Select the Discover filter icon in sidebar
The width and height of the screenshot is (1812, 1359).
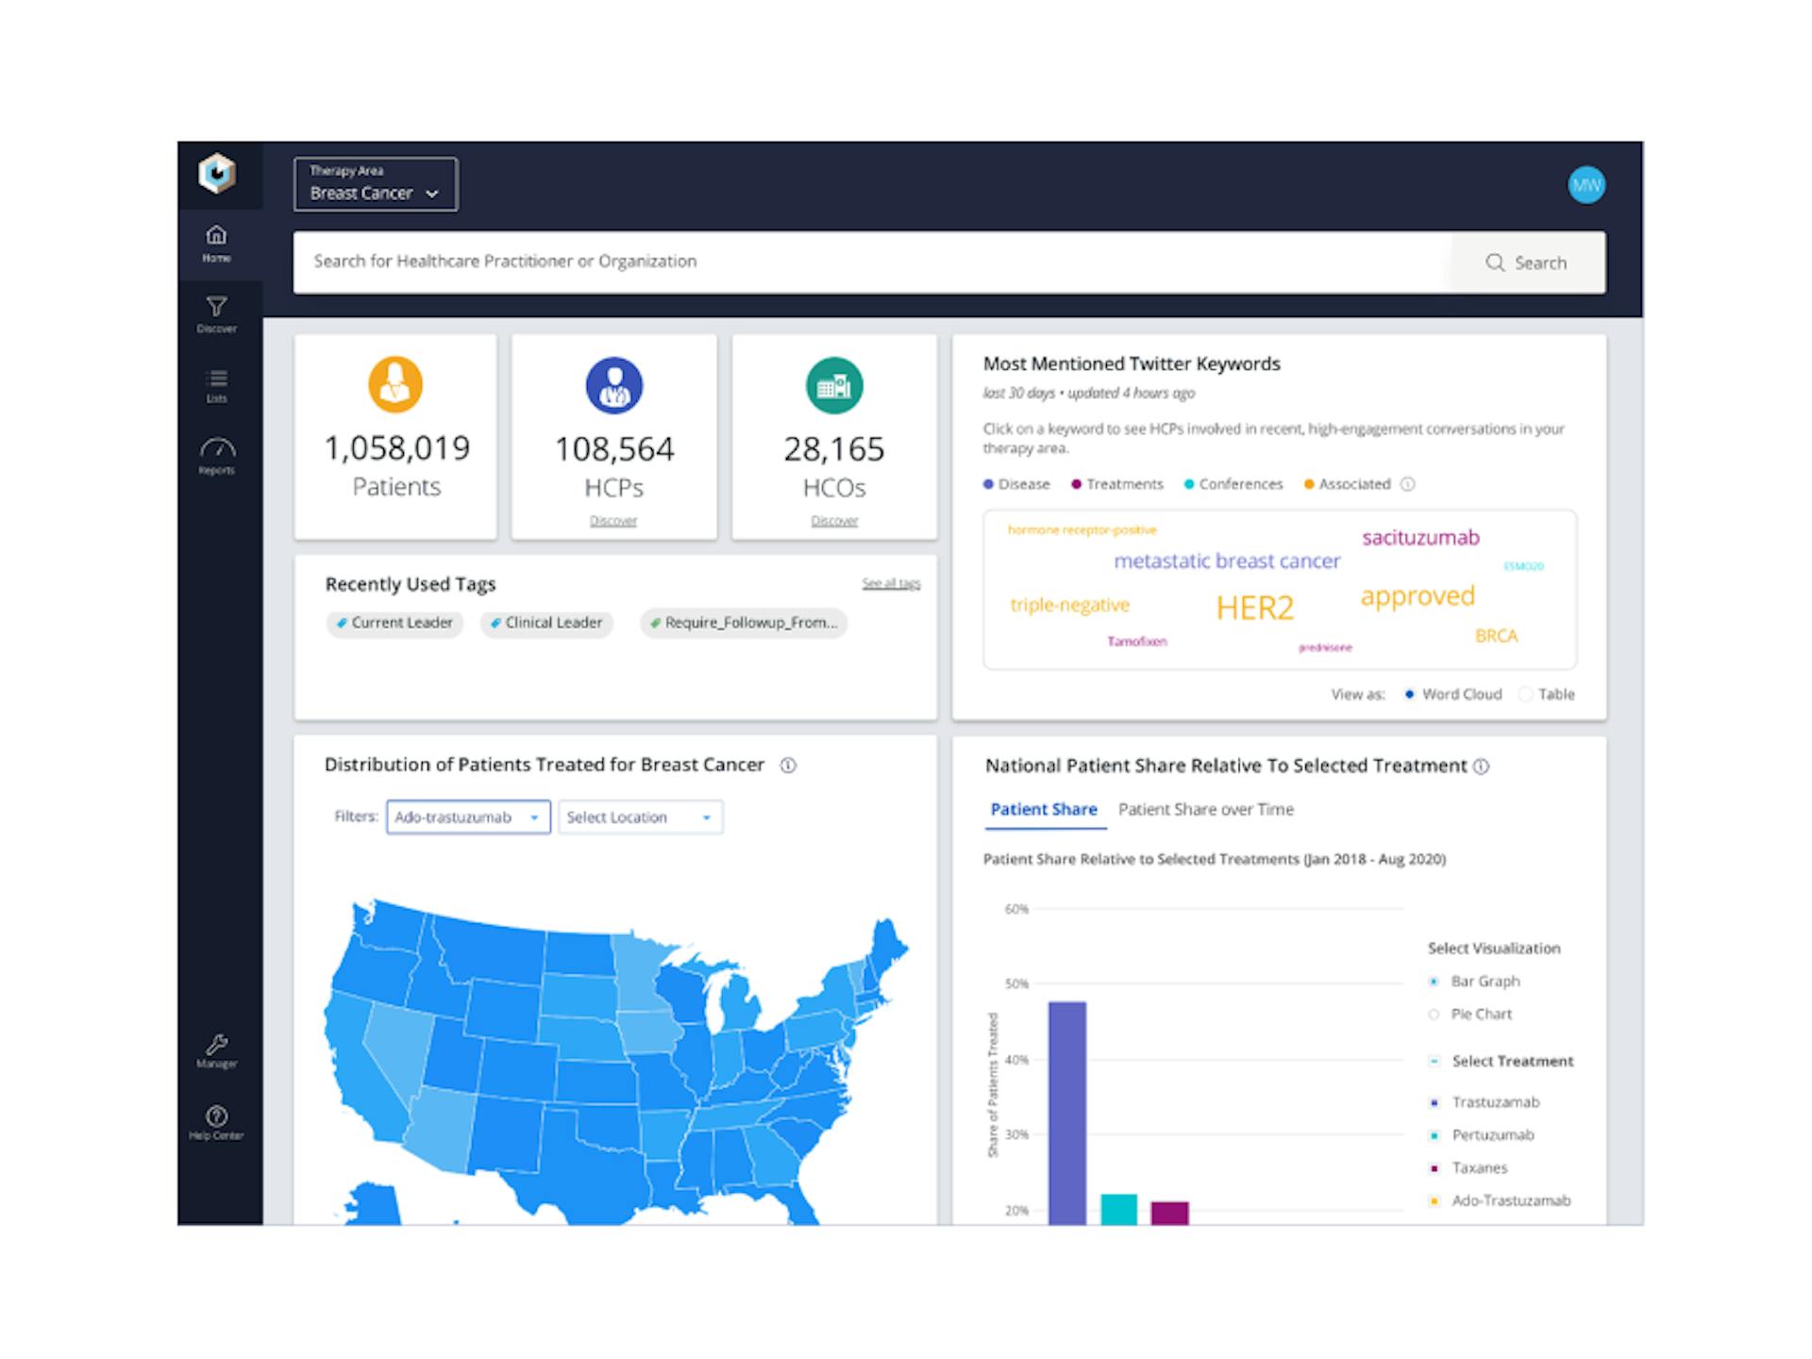pos(216,311)
